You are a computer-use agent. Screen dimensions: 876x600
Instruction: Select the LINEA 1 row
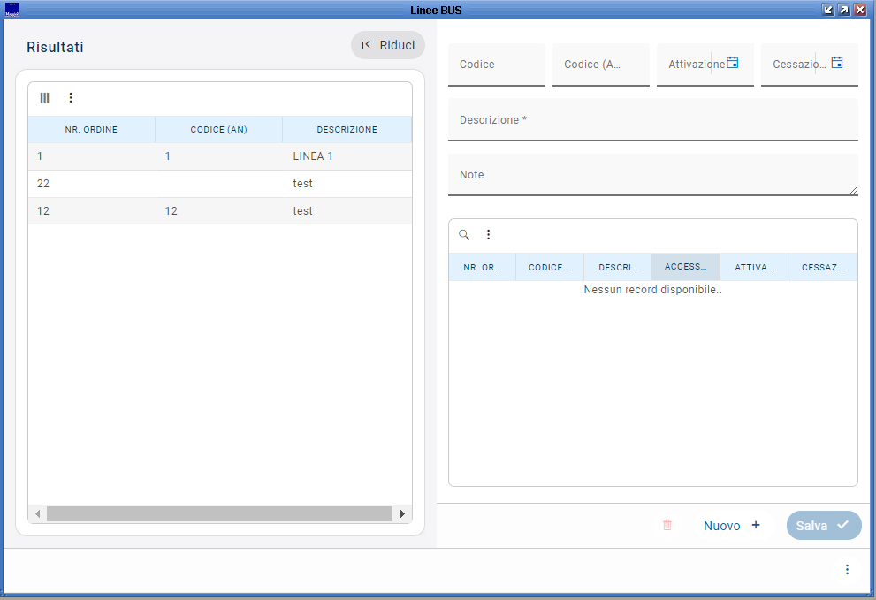point(312,156)
